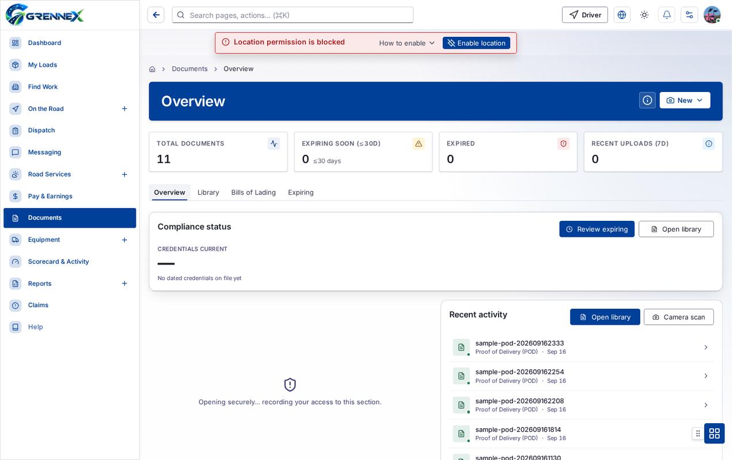Screen dimensions: 737x460
Task: Open user avatar profile menu
Action: pyautogui.click(x=712, y=15)
